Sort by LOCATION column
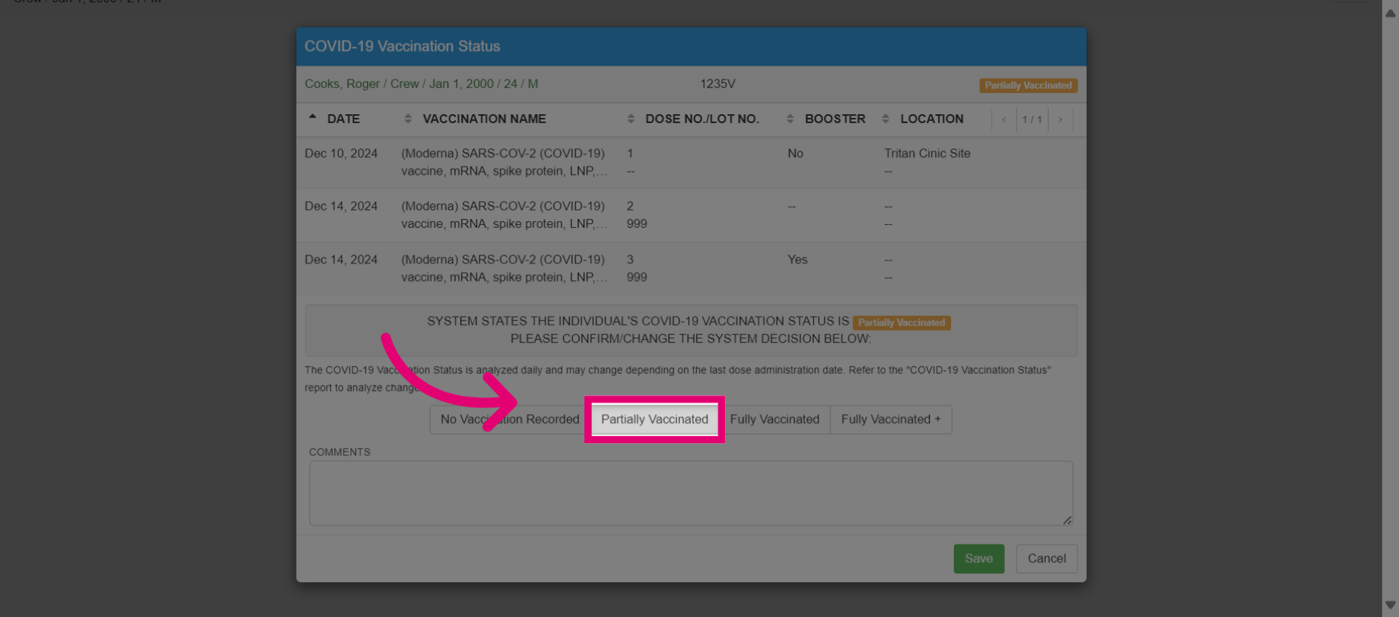The height and width of the screenshot is (617, 1399). [x=931, y=119]
